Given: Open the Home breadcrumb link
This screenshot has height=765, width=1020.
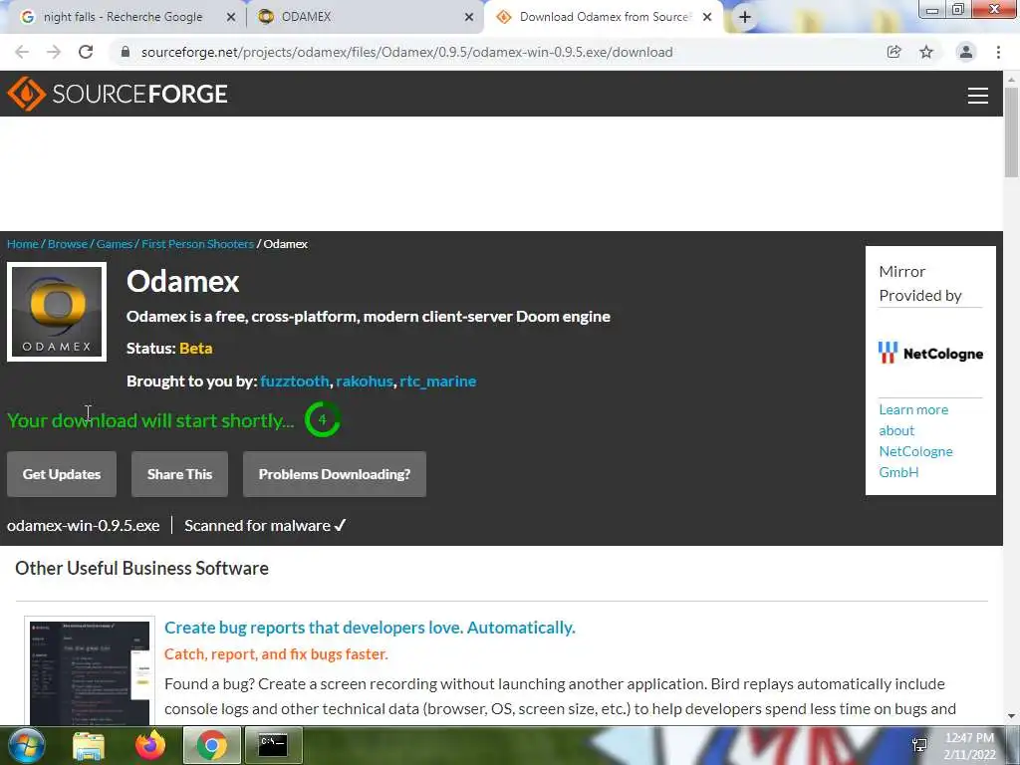Looking at the screenshot, I should (x=23, y=244).
